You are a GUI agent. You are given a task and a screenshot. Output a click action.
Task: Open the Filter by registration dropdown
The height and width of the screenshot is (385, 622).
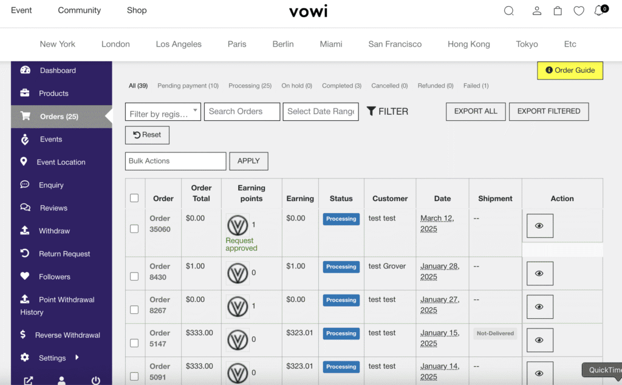[163, 112]
